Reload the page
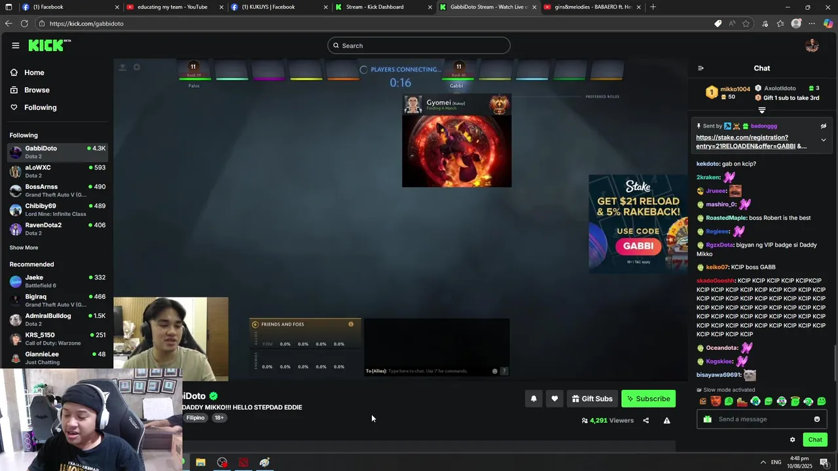Image resolution: width=838 pixels, height=471 pixels. tap(24, 24)
